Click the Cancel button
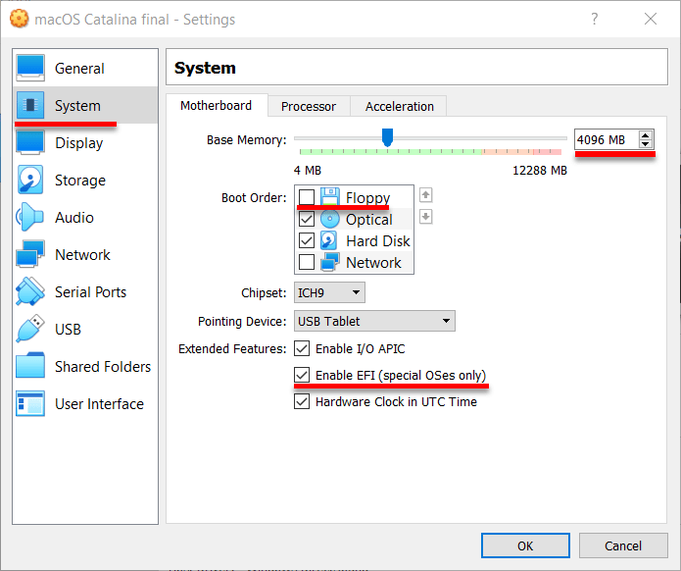This screenshot has height=571, width=681. coord(623,545)
